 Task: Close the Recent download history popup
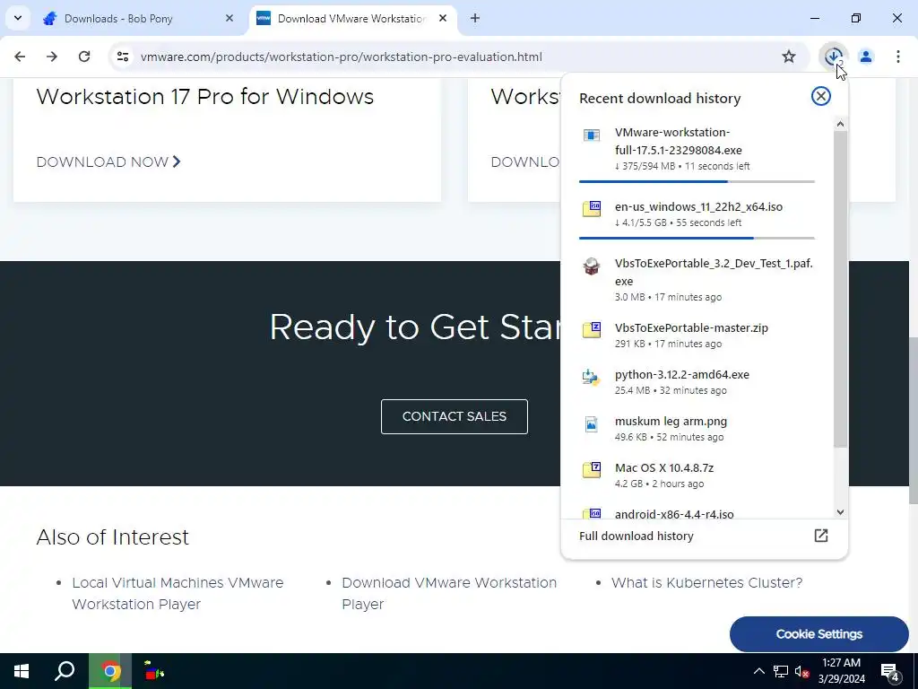click(821, 96)
